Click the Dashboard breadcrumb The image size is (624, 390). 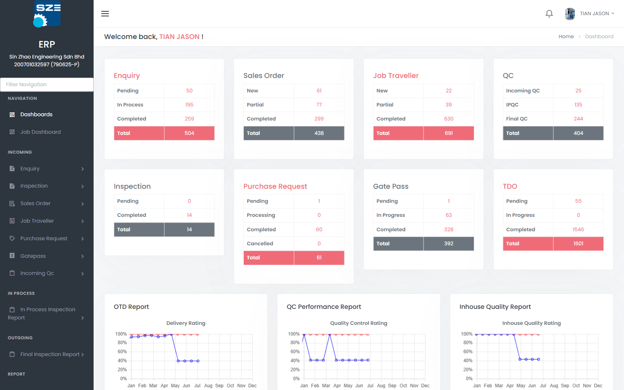599,36
